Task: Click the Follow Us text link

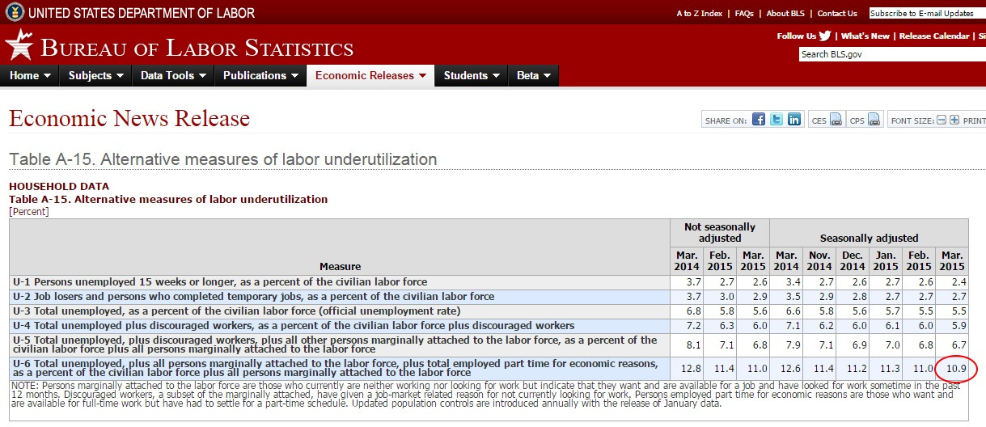Action: pos(797,36)
